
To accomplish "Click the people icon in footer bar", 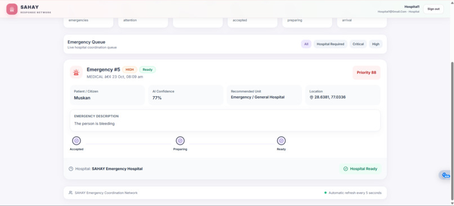I will (x=70, y=192).
